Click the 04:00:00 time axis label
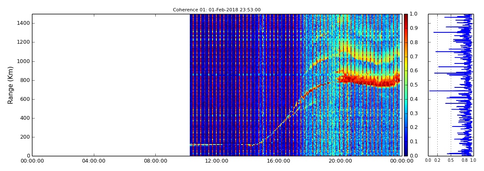The width and height of the screenshot is (484, 171). [x=94, y=161]
